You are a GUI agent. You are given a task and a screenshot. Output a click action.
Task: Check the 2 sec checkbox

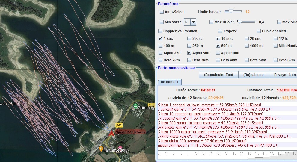pyautogui.click(x=189, y=39)
